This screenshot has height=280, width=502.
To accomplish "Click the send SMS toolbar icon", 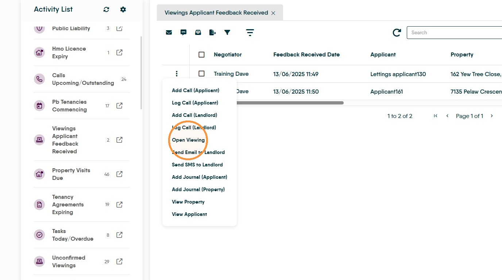I will pyautogui.click(x=184, y=32).
